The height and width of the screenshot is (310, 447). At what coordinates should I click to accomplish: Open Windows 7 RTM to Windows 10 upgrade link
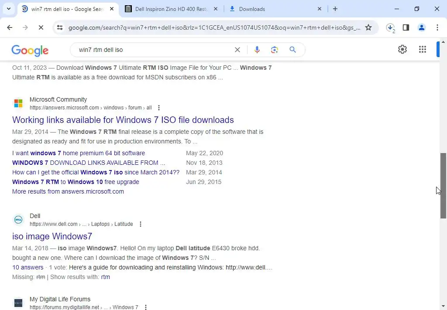tap(76, 182)
